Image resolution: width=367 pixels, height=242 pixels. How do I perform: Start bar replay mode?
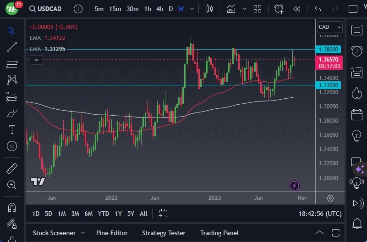pyautogui.click(x=297, y=9)
